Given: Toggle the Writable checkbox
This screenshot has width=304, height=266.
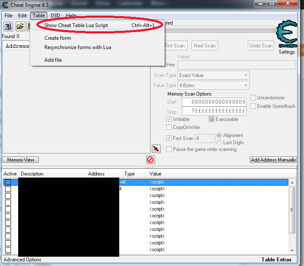Looking at the screenshot, I should tap(169, 119).
